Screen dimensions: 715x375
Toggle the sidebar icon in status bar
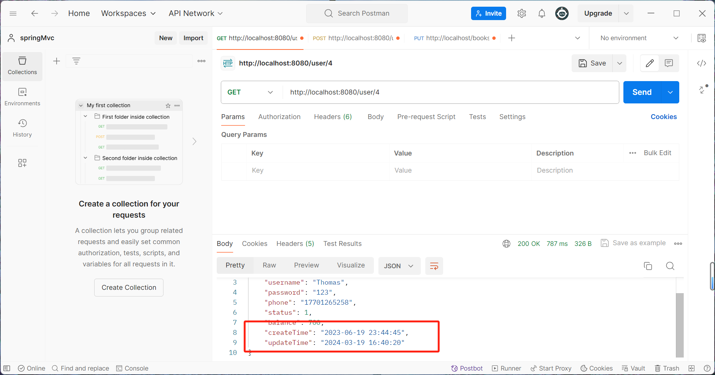click(x=7, y=368)
